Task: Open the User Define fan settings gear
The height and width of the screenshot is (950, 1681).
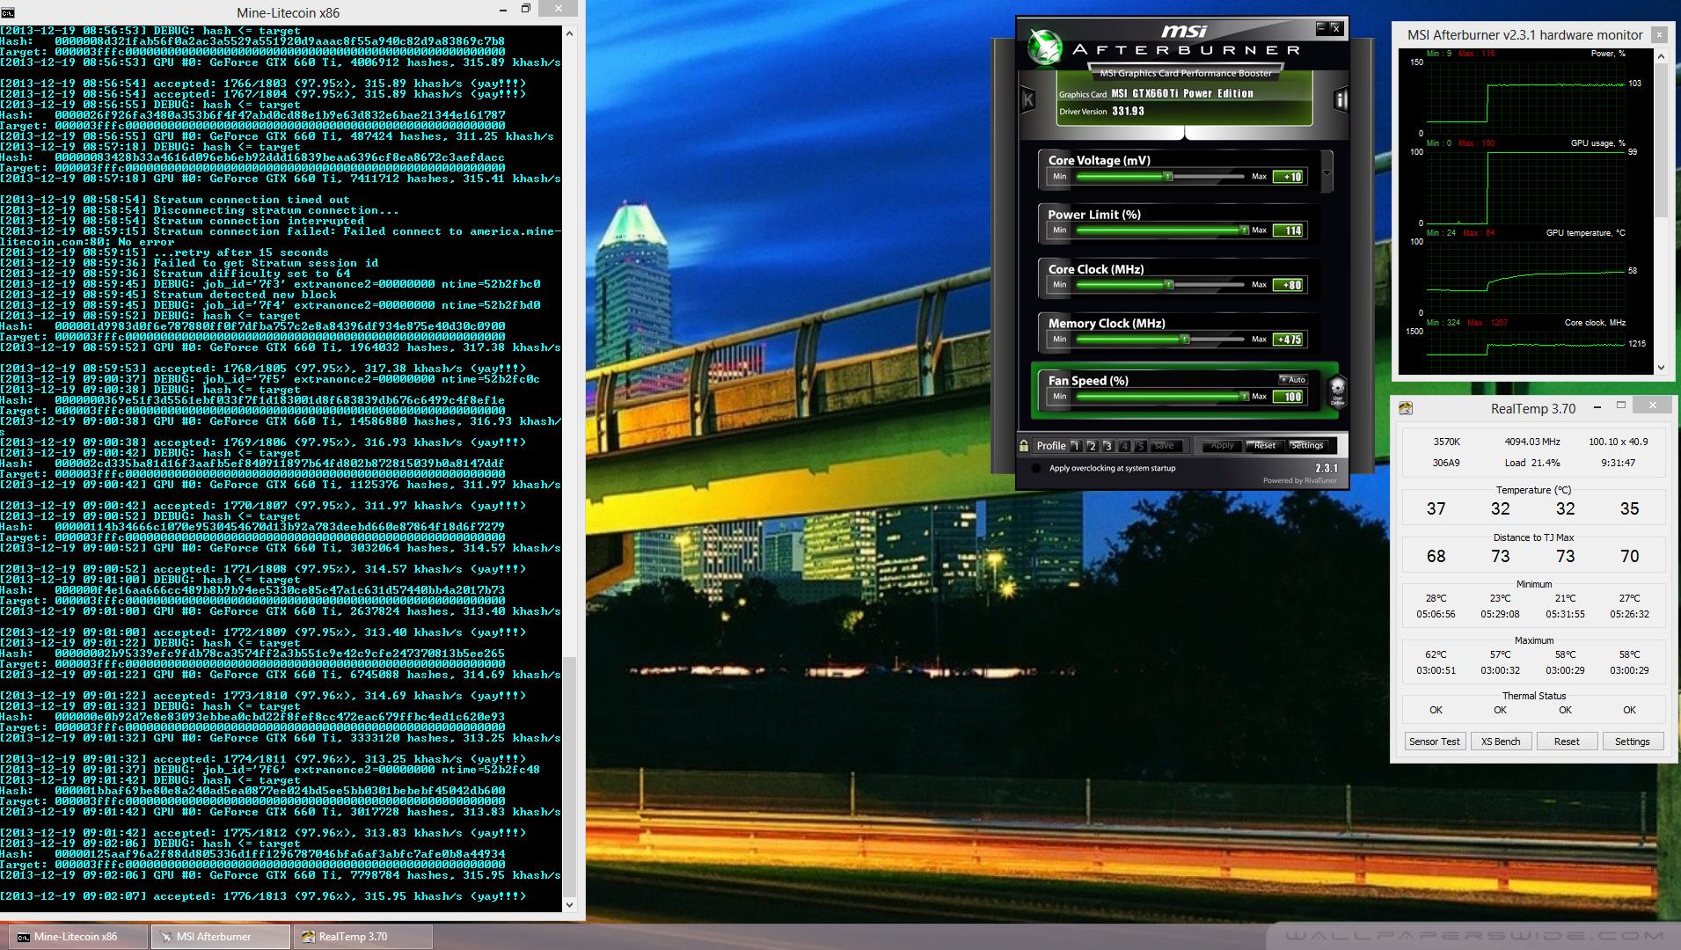Action: coord(1337,391)
